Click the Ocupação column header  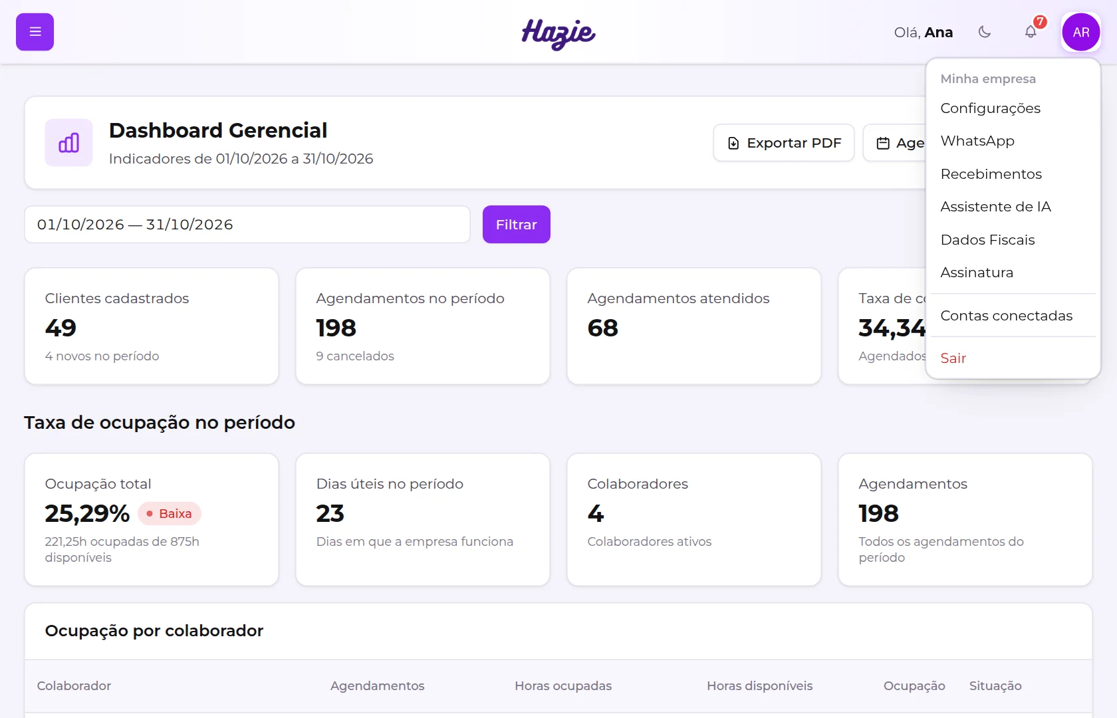pyautogui.click(x=914, y=686)
